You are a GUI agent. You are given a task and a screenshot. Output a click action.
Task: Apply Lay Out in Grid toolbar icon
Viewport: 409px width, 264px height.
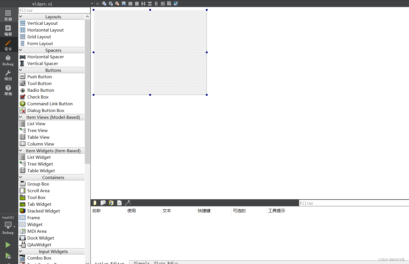coord(163,4)
